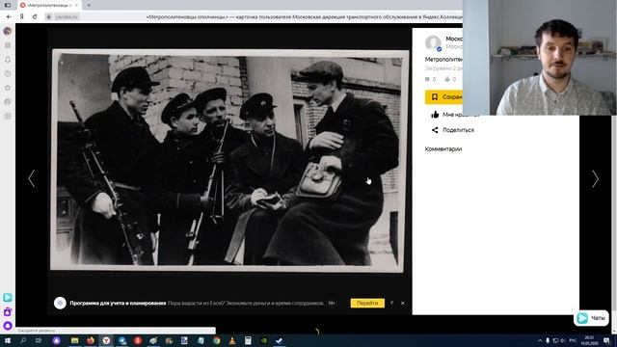Toggle the browser side panel button
617x347 pixels.
[x=8, y=5]
